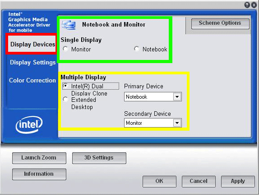Confirm with the OK button
This screenshot has height=196, width=259.
click(x=159, y=182)
